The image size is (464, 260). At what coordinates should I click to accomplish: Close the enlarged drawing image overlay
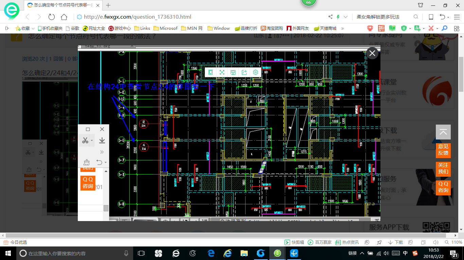click(x=372, y=53)
